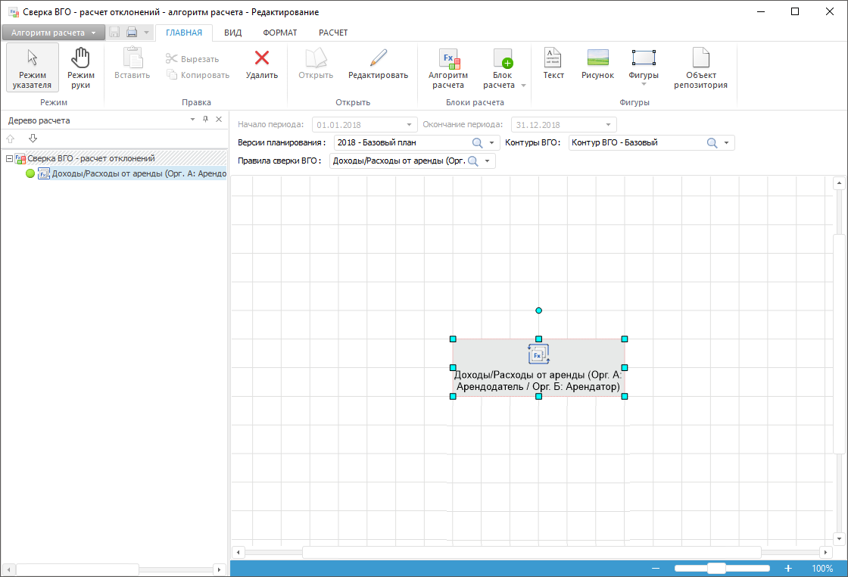Image resolution: width=848 pixels, height=577 pixels.
Task: Insert a picture shape
Action: pos(597,65)
